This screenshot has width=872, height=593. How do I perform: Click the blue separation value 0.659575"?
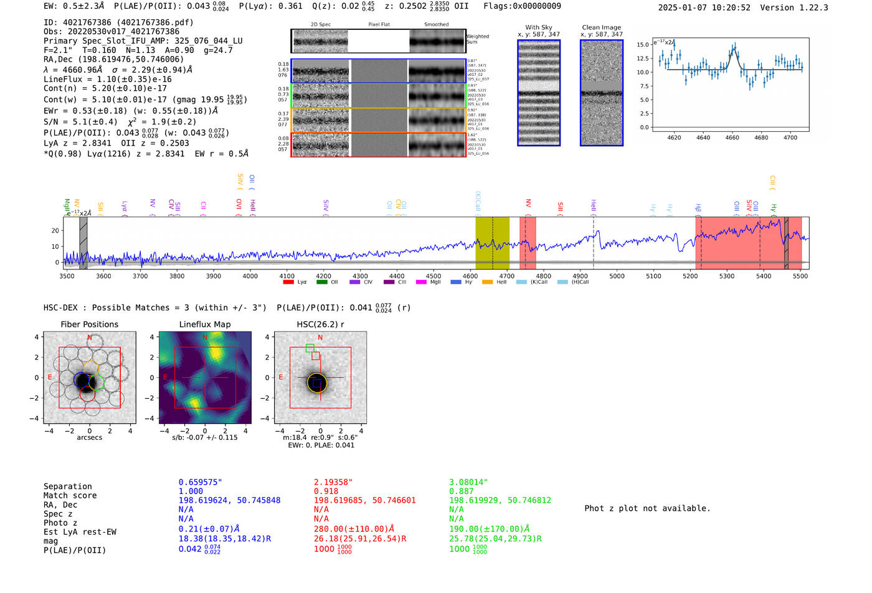pyautogui.click(x=200, y=482)
